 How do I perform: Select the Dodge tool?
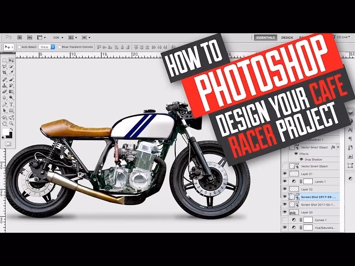point(11,98)
